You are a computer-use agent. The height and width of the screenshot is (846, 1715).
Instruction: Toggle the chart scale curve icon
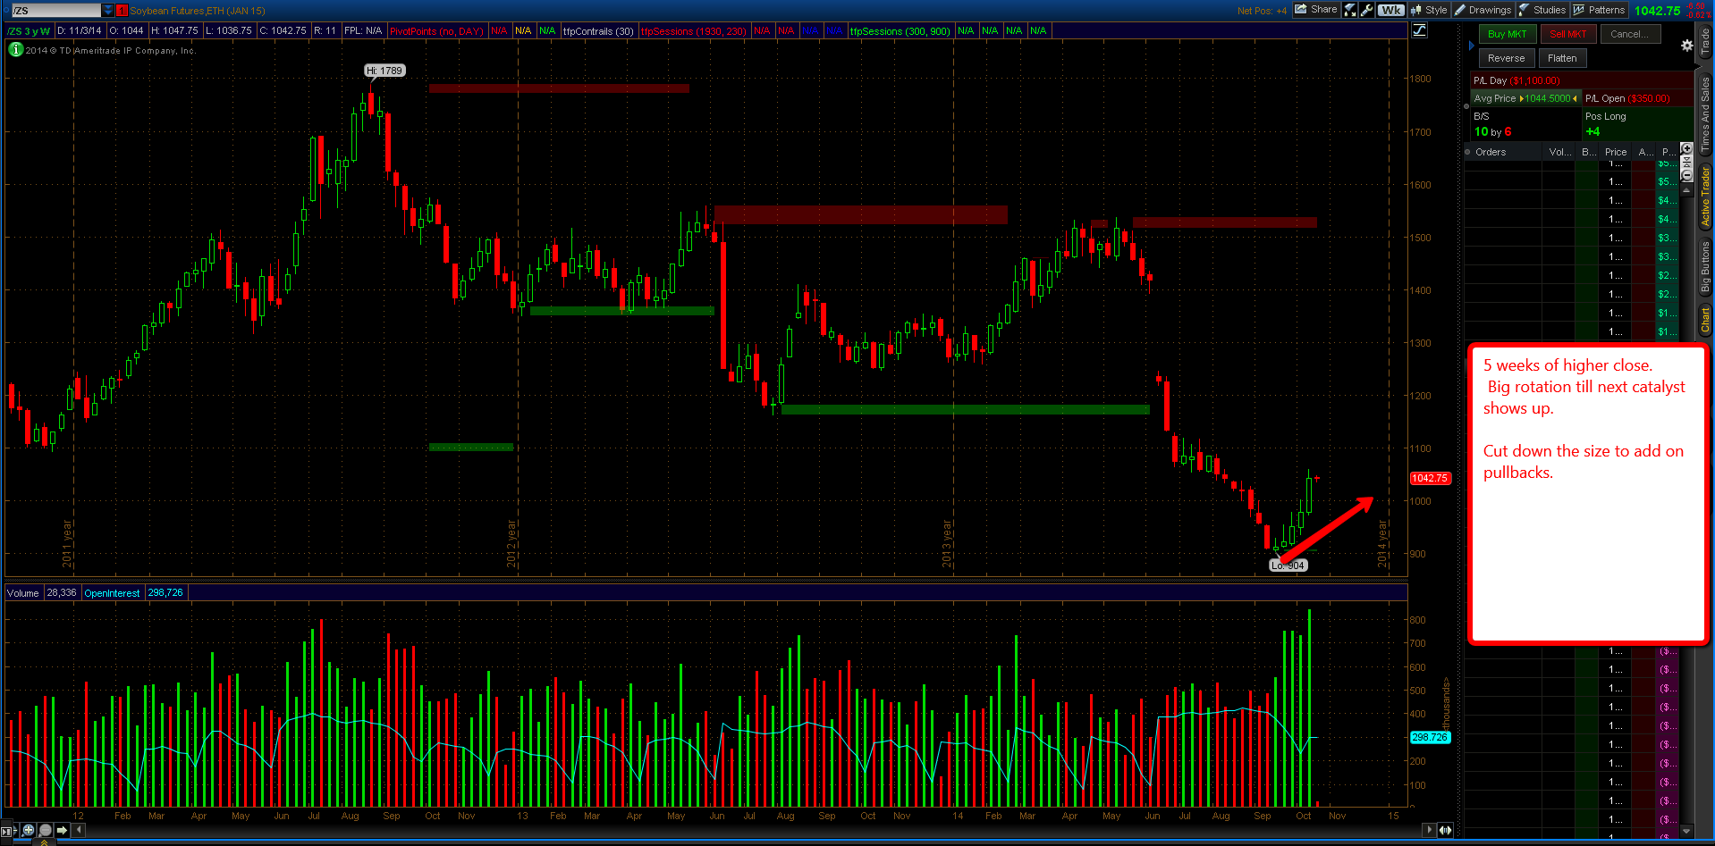pyautogui.click(x=1419, y=30)
